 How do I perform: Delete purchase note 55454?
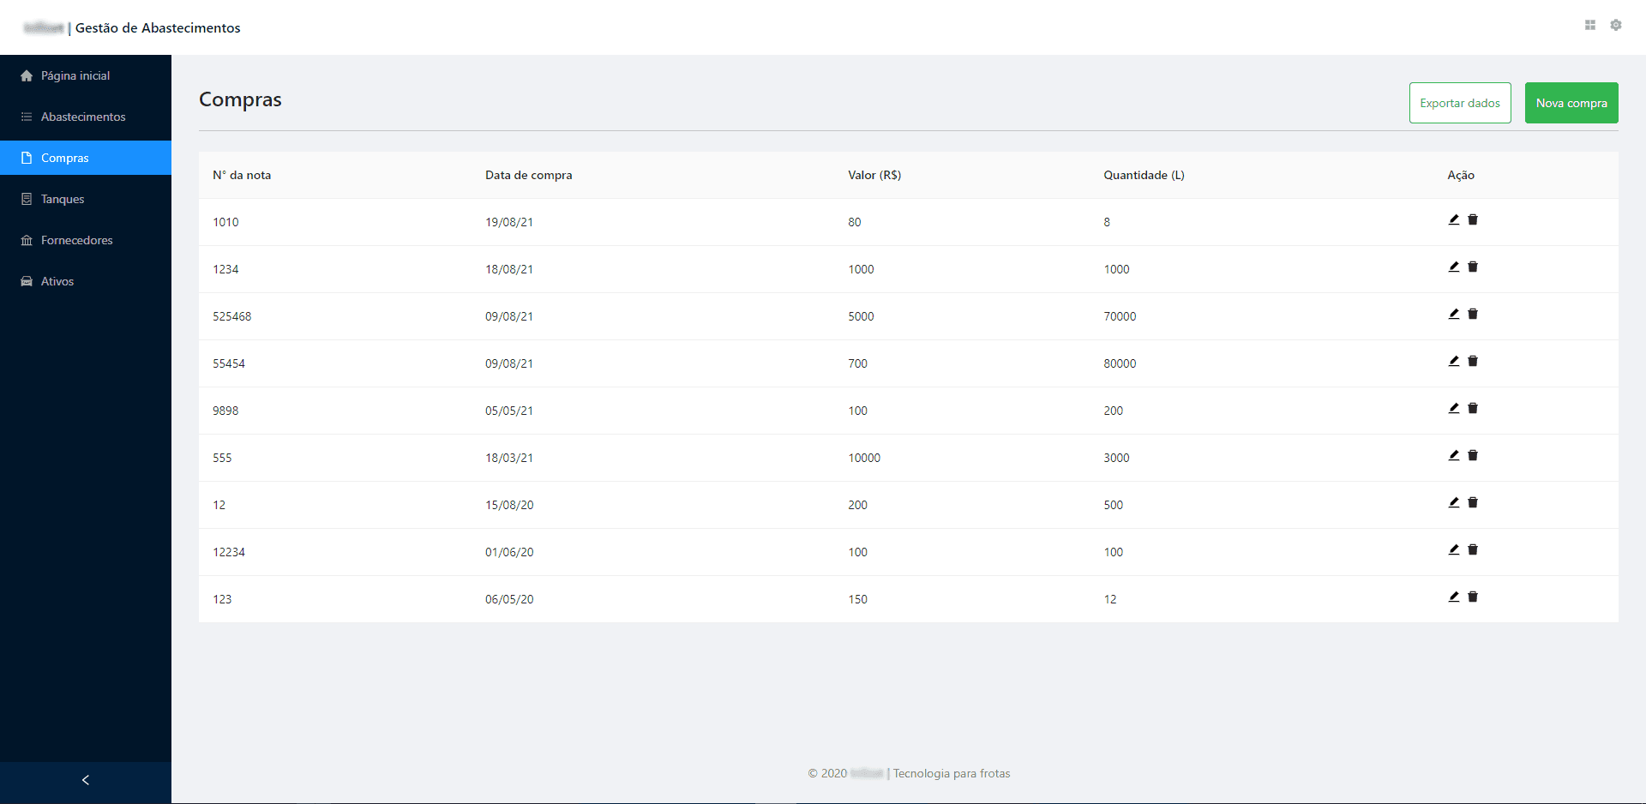[1473, 361]
